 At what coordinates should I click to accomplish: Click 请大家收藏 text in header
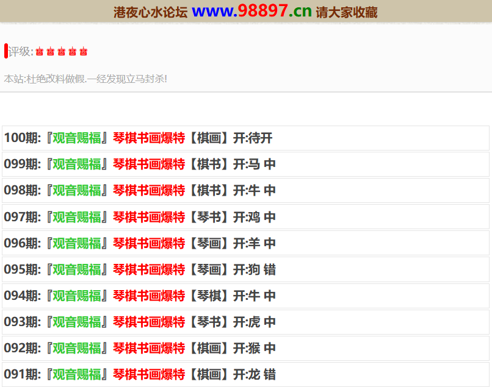click(346, 12)
